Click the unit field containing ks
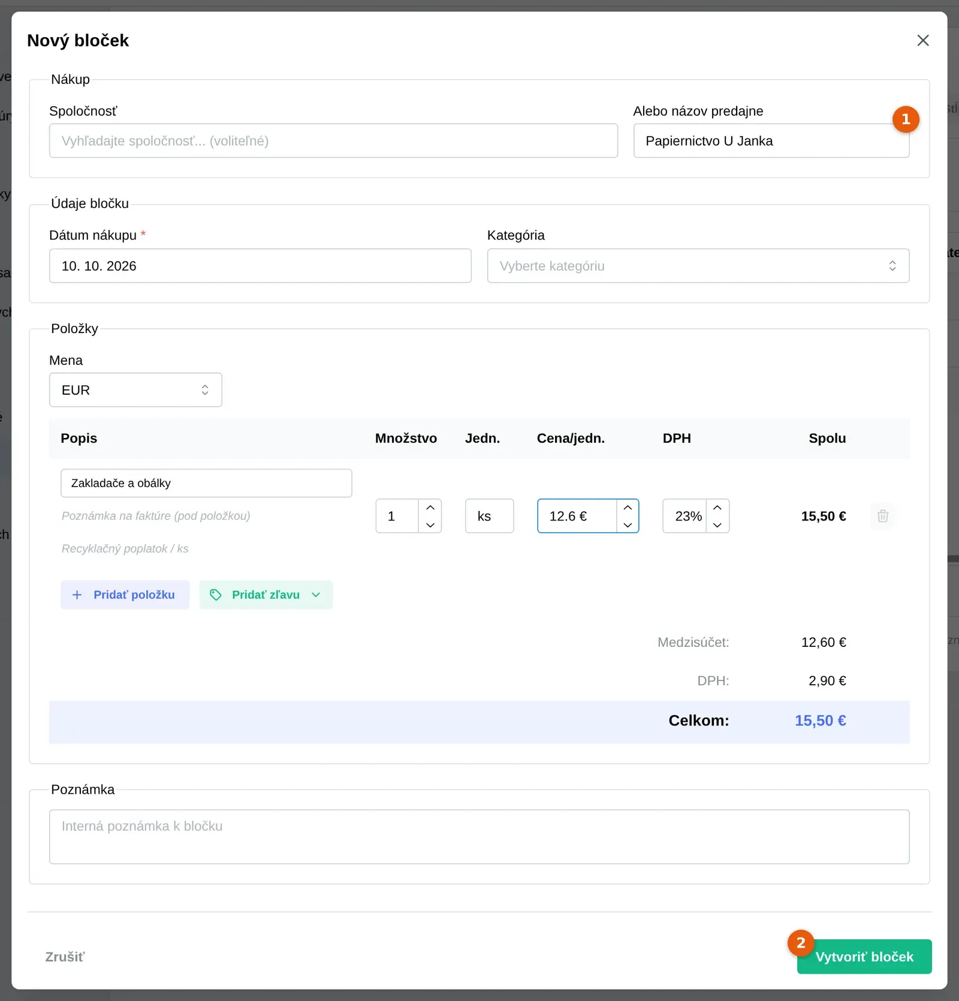Viewport: 959px width, 1001px height. 489,516
